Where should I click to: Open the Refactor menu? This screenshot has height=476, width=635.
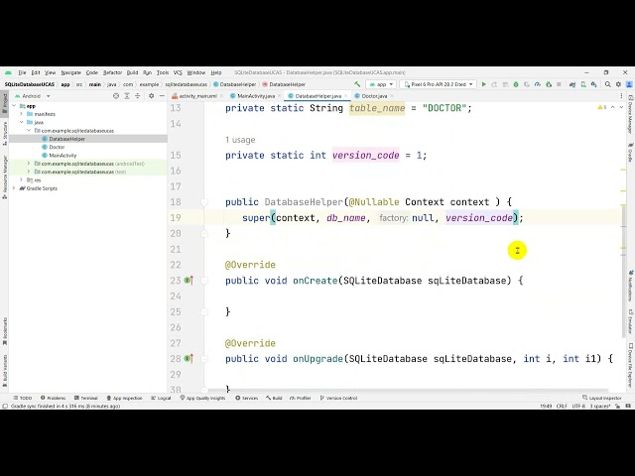click(112, 72)
